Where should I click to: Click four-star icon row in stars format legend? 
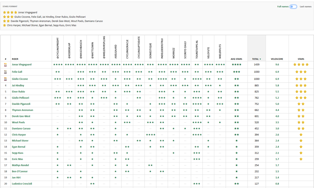[x=10, y=12]
